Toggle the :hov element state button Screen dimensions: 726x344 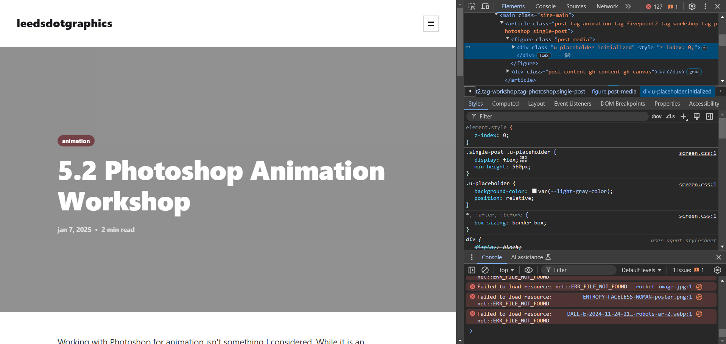coord(657,117)
